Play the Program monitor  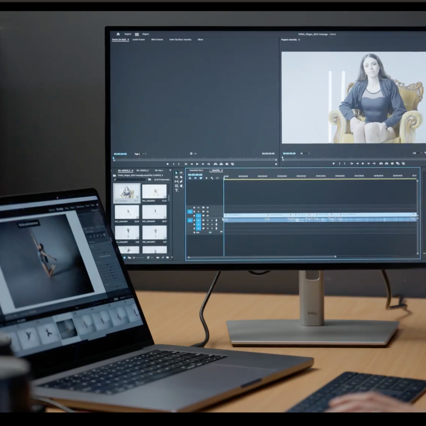click(363, 163)
